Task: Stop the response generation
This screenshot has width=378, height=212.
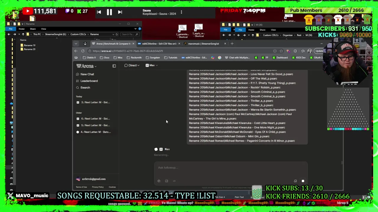Action: pos(303,181)
